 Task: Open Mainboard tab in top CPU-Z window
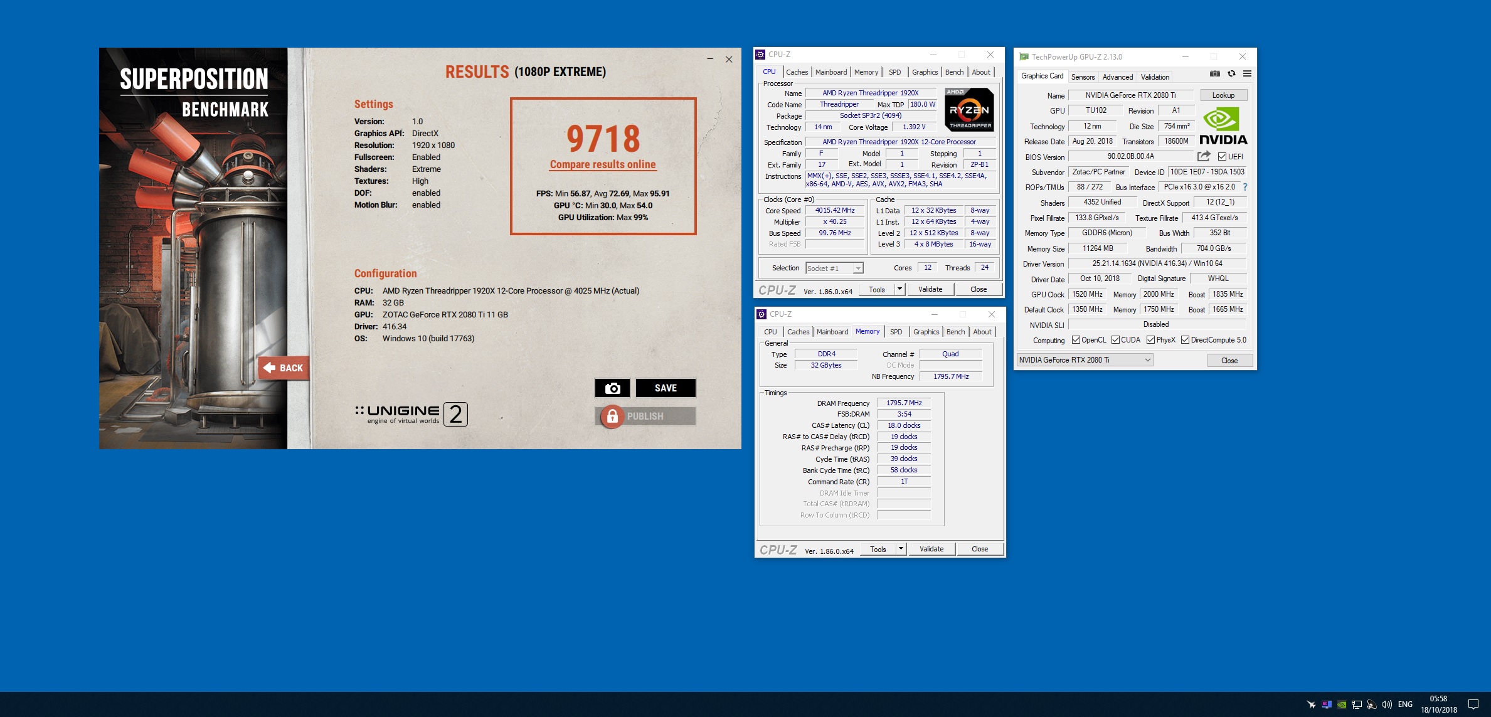click(831, 72)
